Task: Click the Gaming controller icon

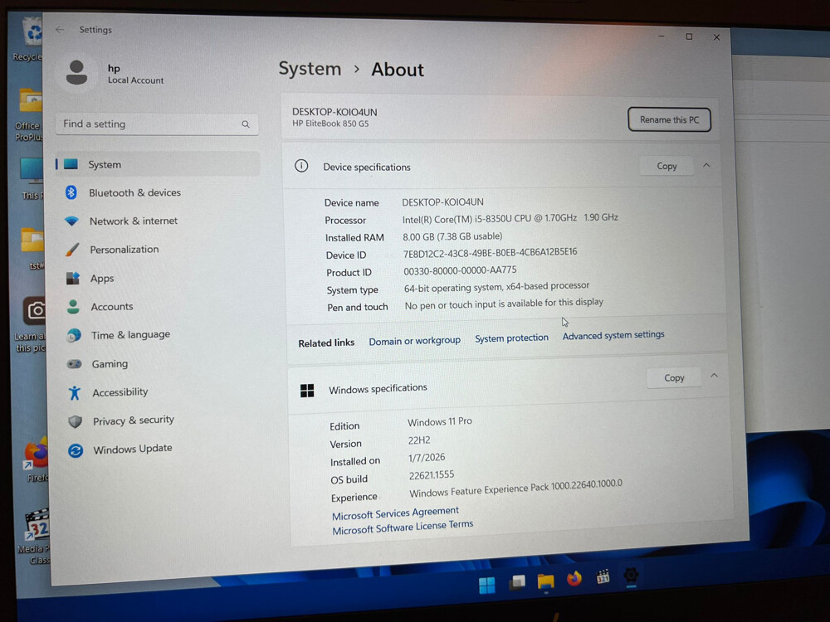Action: tap(74, 364)
